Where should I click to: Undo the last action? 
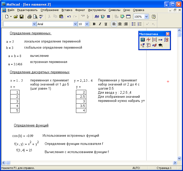tap(69, 17)
